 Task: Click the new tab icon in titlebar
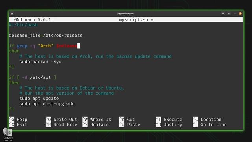pos(12,13)
